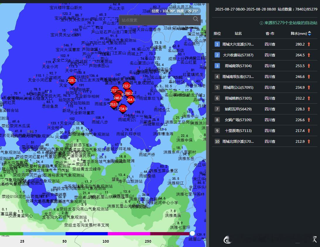Select station row 雨城周公山(S7095)
The image size is (320, 247).
point(264,87)
